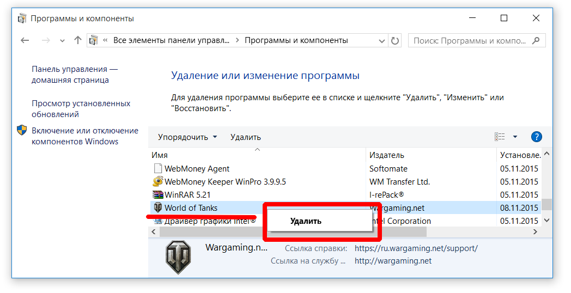Click the World of Tanks list icon
Viewport: 571px width, 293px height.
point(158,207)
